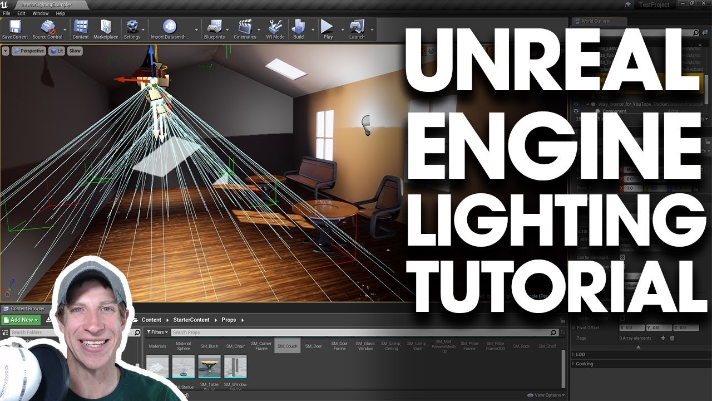This screenshot has width=712, height=401.
Task: Open Launch options dropdown arrow
Action: (x=372, y=30)
